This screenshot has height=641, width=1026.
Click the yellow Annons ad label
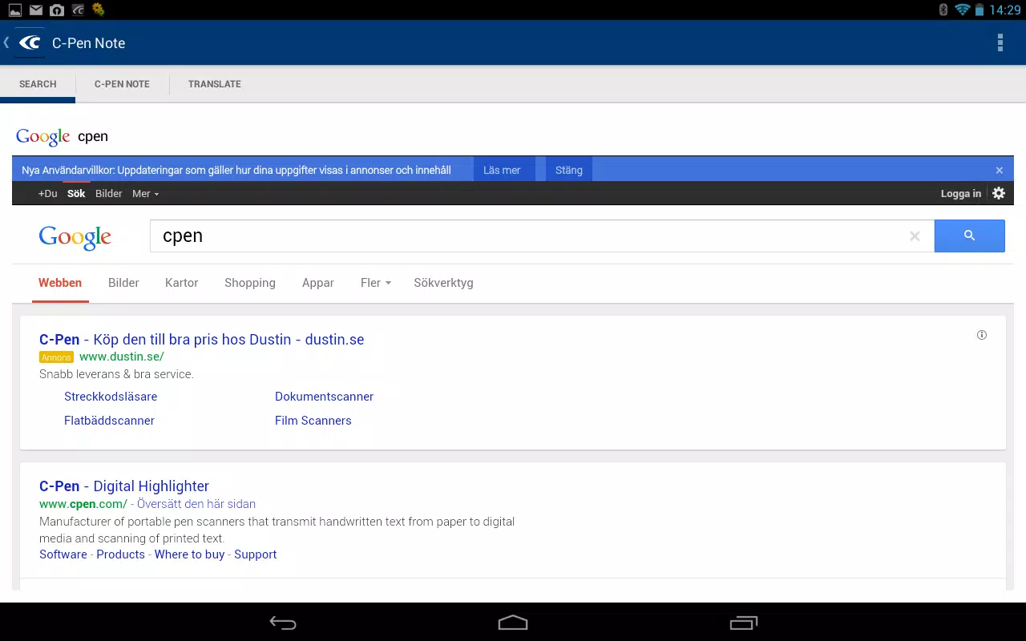(x=56, y=357)
